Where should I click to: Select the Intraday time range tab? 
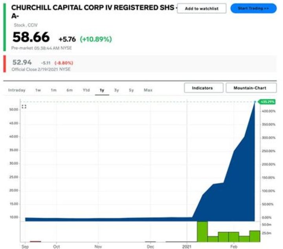coord(17,90)
